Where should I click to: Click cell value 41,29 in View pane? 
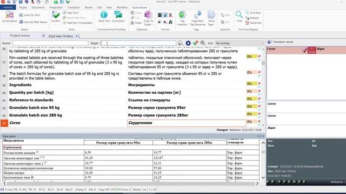(x=89, y=158)
